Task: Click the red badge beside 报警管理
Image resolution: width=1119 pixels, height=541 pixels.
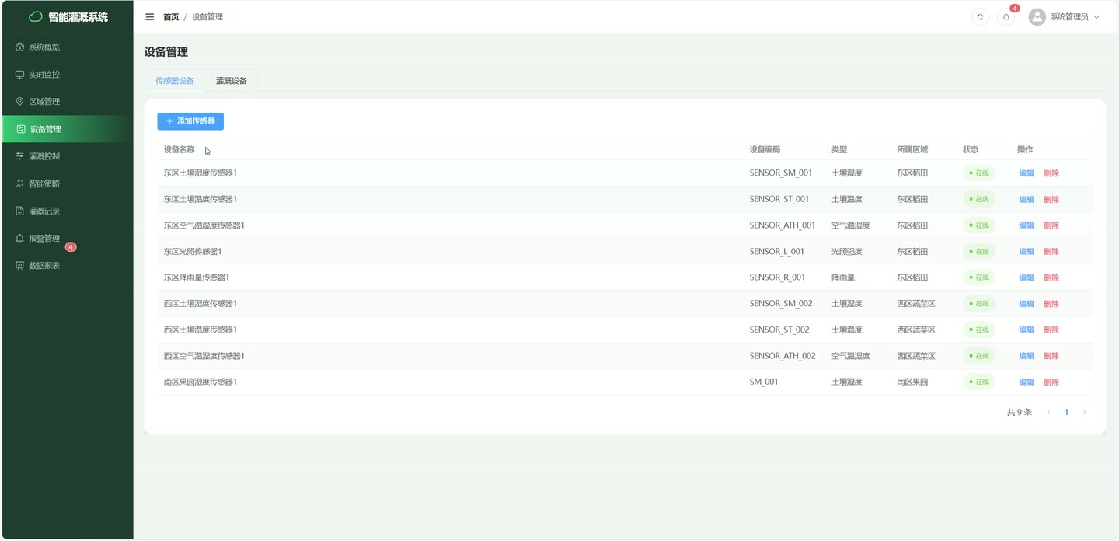Action: (71, 247)
